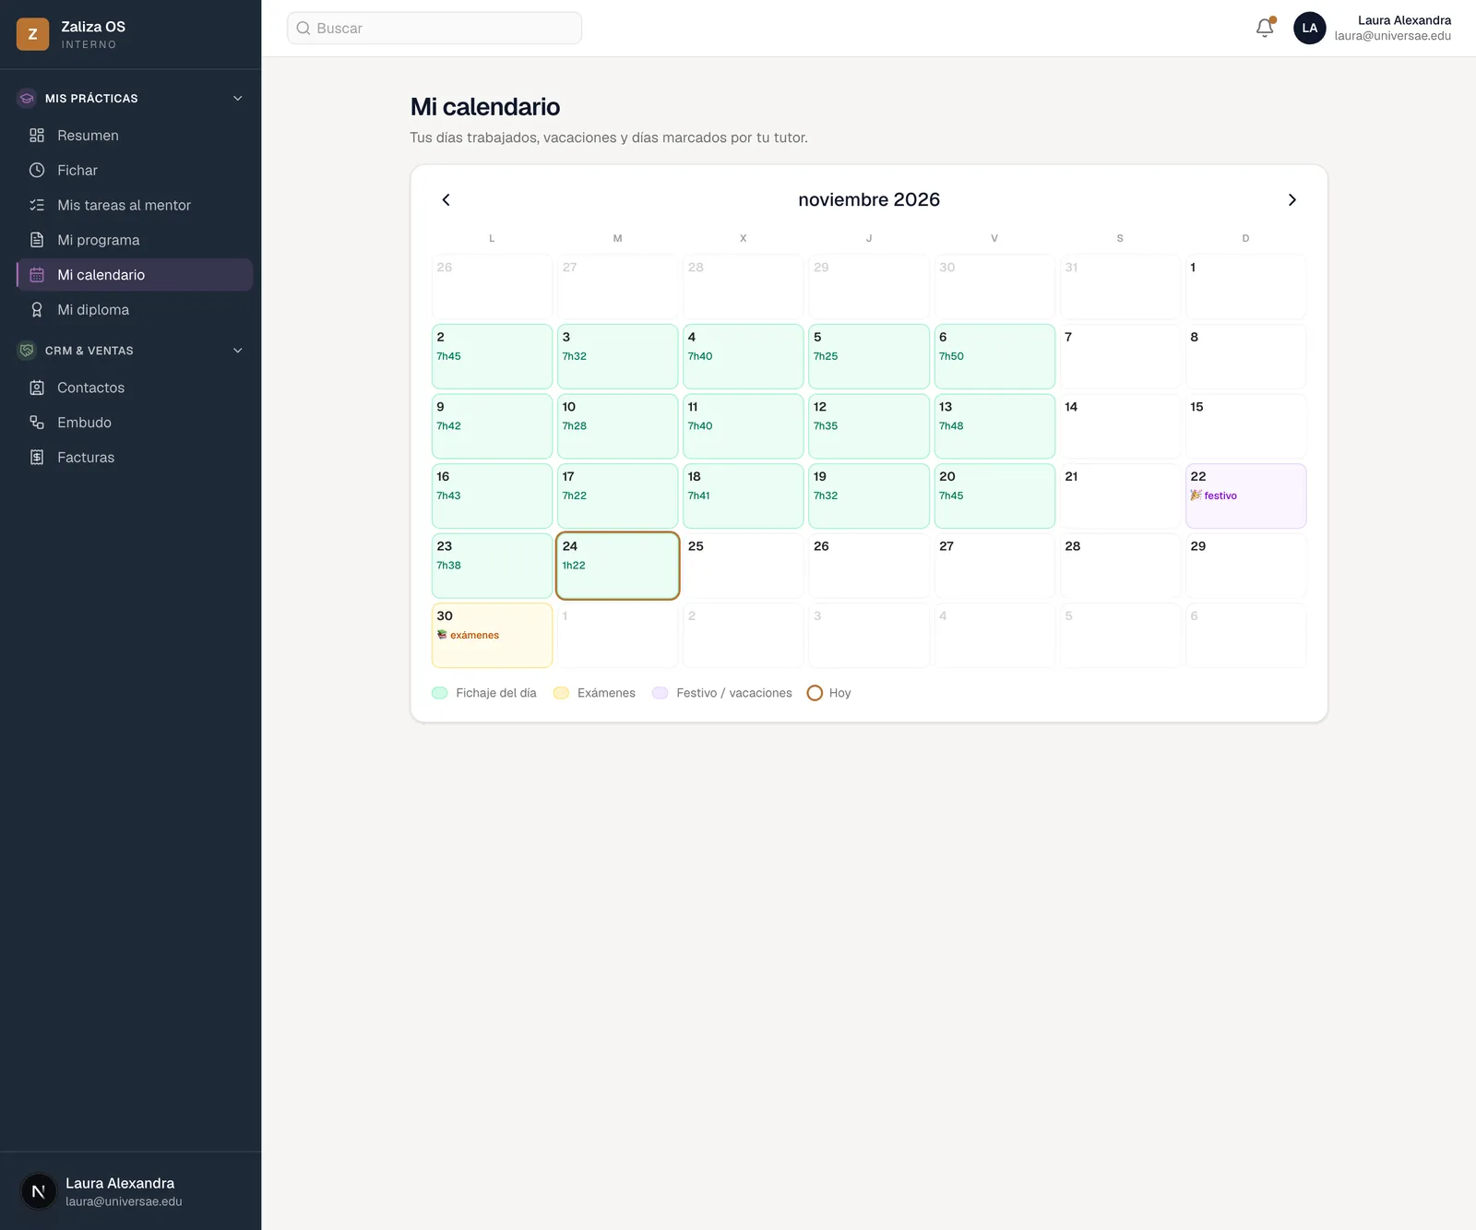Click the Mi programa document icon
Screen dimensions: 1476x1230
click(x=37, y=240)
